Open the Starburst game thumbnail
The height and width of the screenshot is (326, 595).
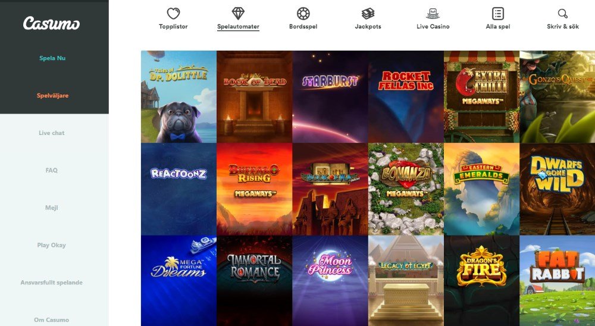330,97
